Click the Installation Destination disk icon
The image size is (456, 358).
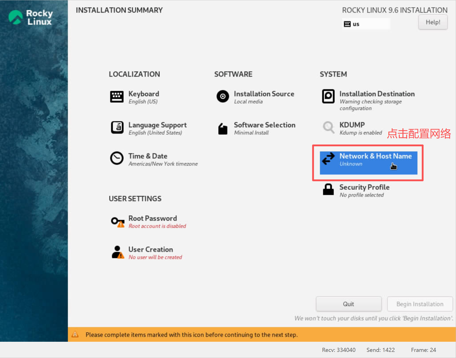(x=328, y=97)
